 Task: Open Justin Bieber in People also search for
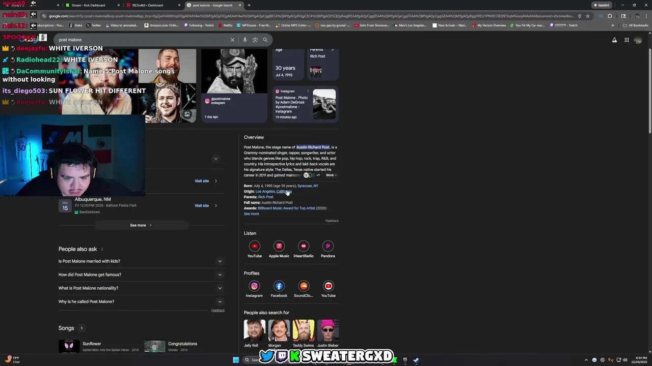[x=328, y=333]
